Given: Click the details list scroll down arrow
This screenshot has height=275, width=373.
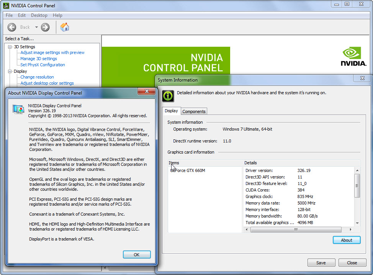Looking at the screenshot, I should coord(357,223).
